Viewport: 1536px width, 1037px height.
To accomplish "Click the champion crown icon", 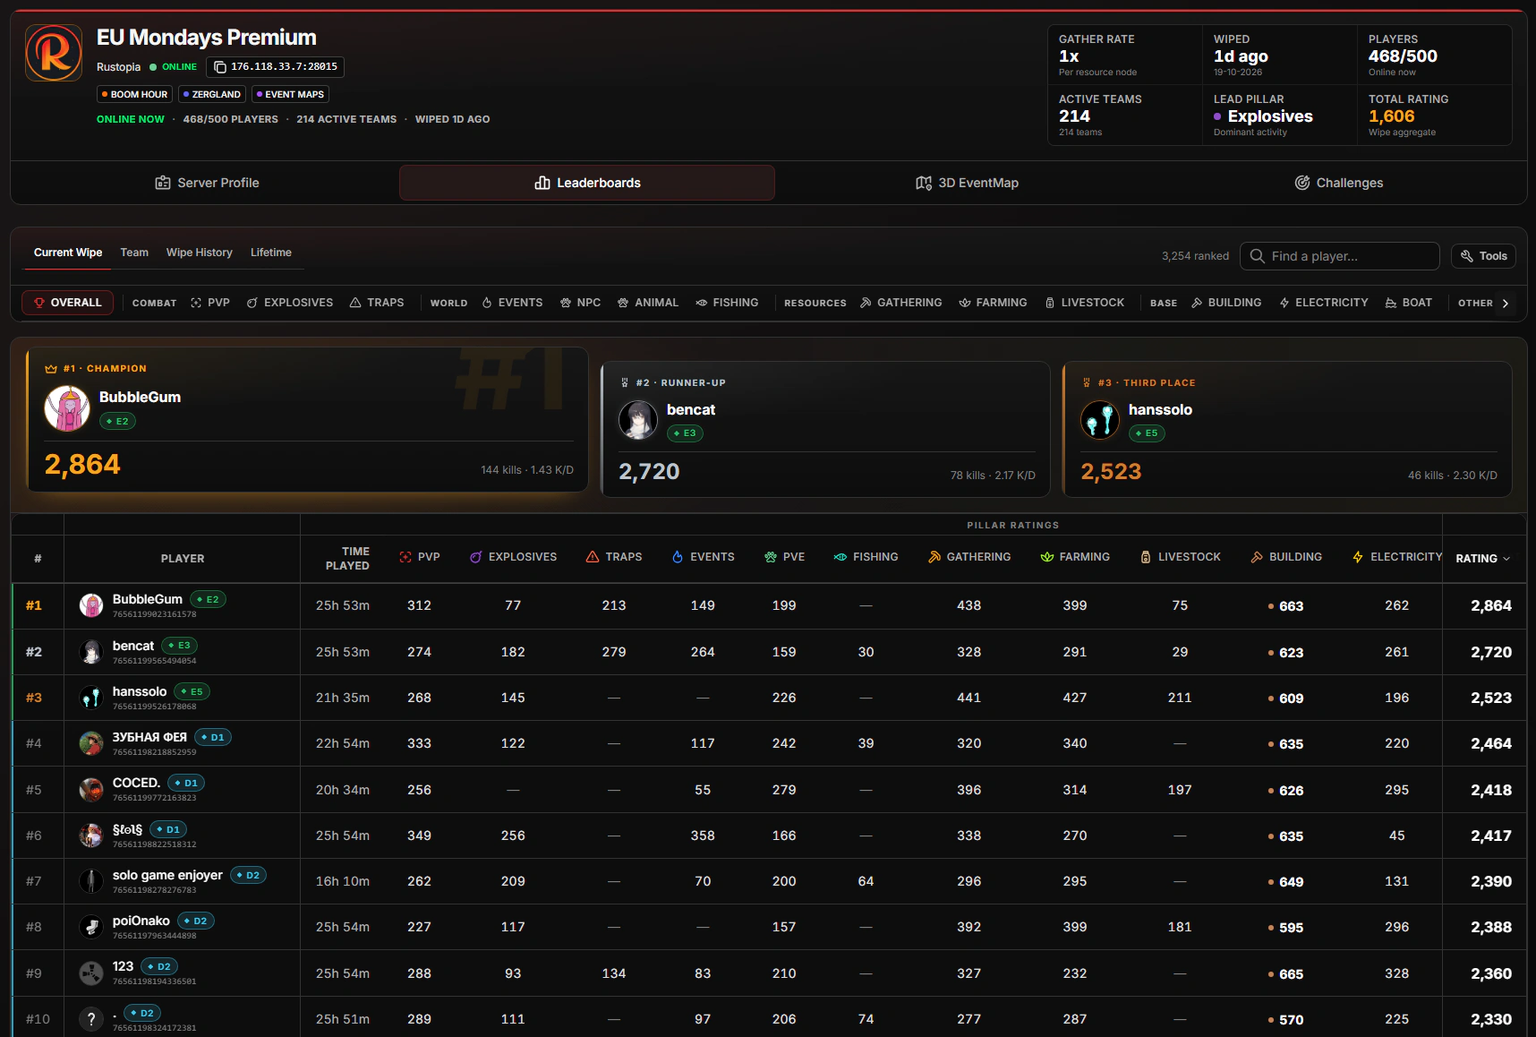I will point(51,368).
